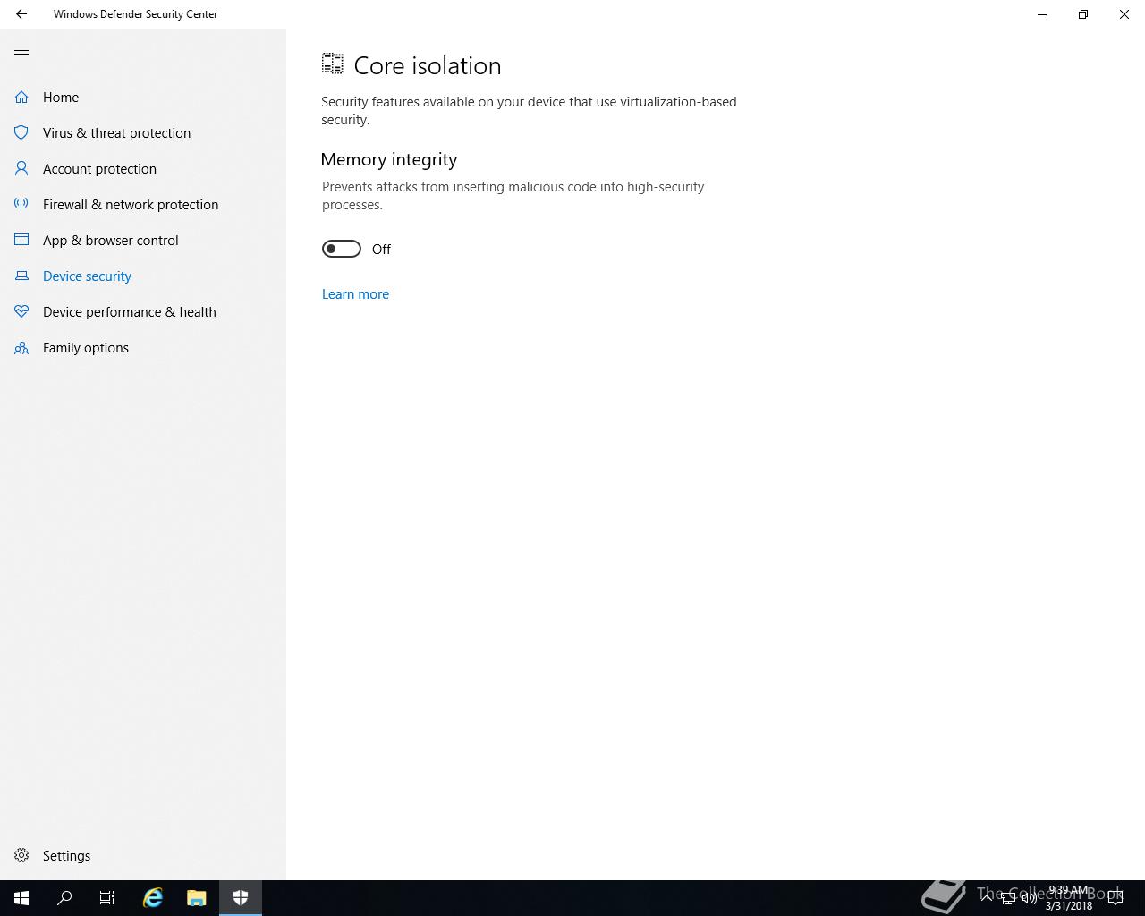
Task: Open Task View from taskbar
Action: tap(107, 898)
